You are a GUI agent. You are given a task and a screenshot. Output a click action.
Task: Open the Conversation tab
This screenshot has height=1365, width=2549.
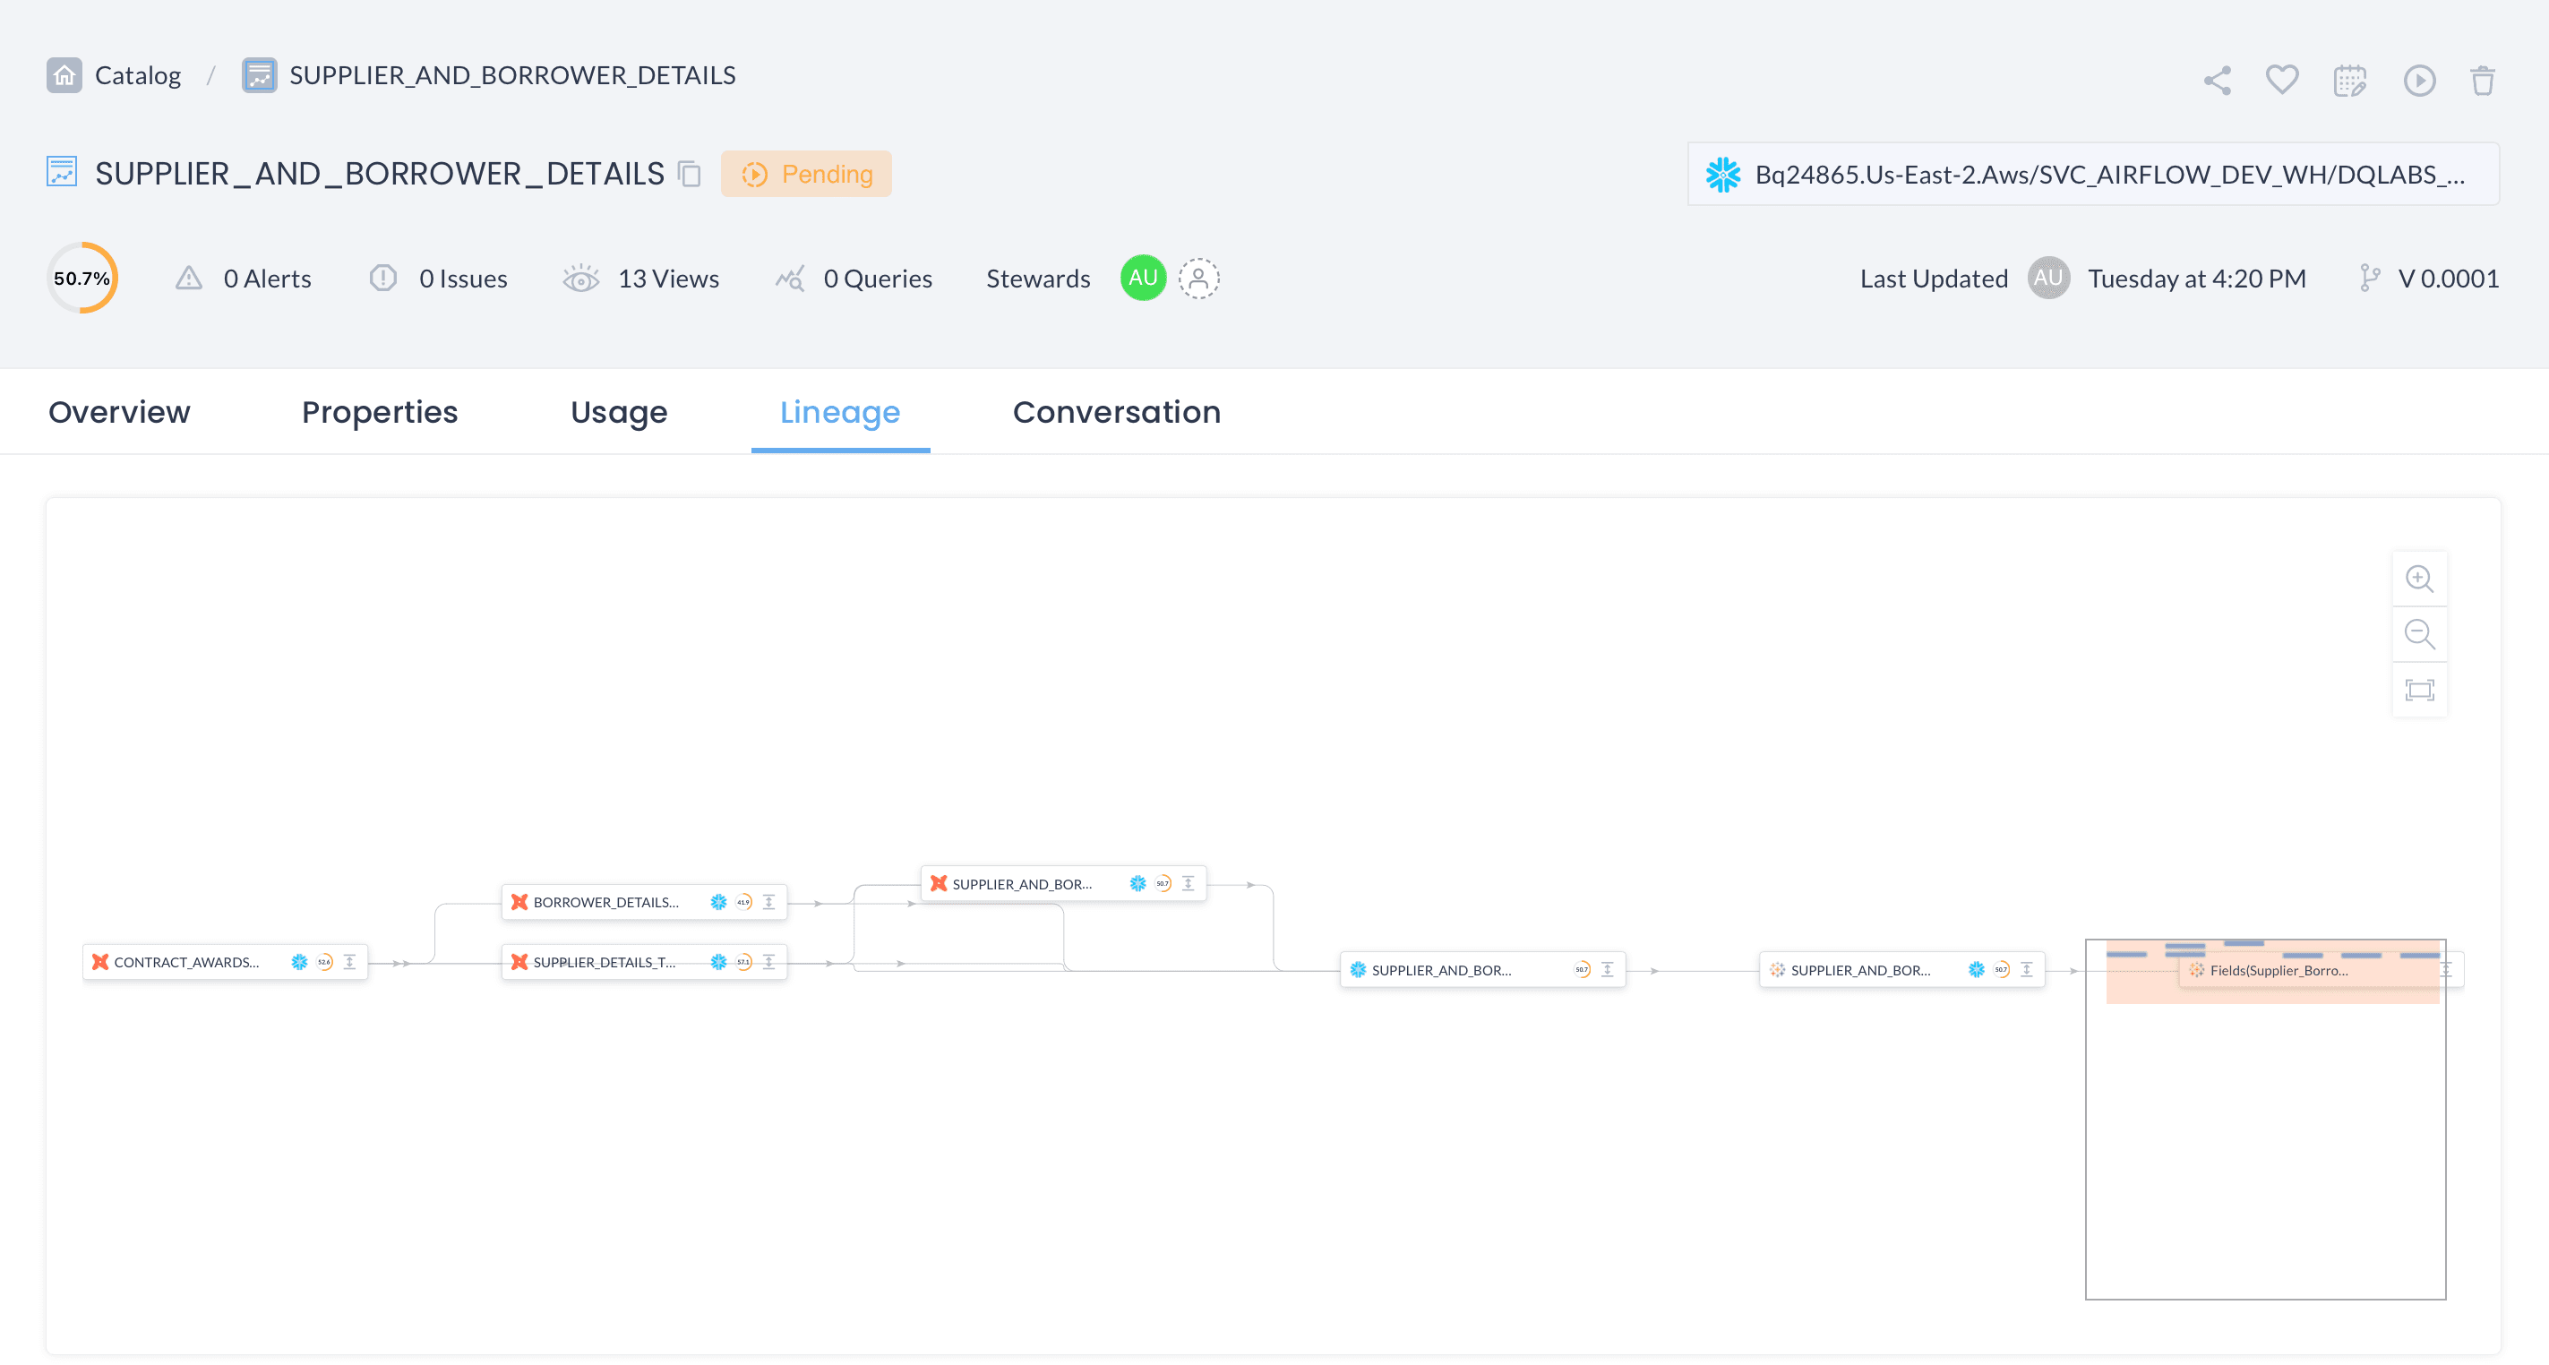(x=1116, y=412)
